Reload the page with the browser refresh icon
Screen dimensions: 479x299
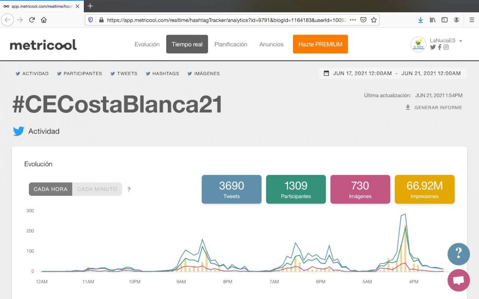pyautogui.click(x=32, y=20)
